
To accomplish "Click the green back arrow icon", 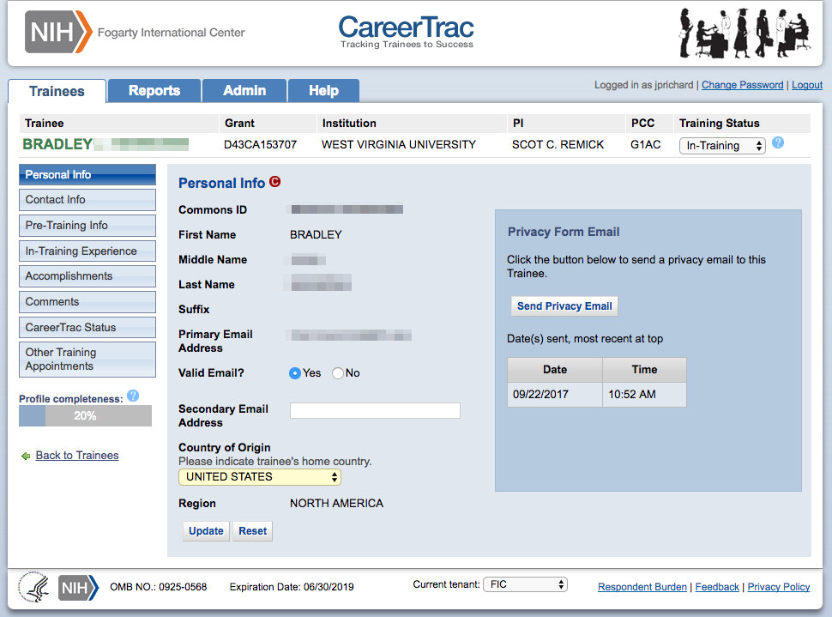I will click(x=26, y=456).
